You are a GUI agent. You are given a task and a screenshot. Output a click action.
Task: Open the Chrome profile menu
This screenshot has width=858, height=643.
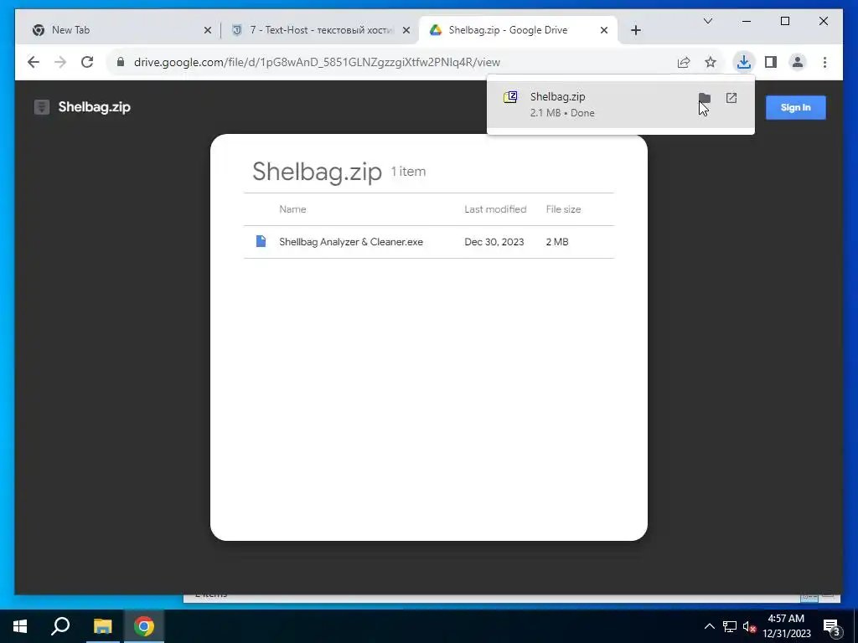tap(798, 62)
